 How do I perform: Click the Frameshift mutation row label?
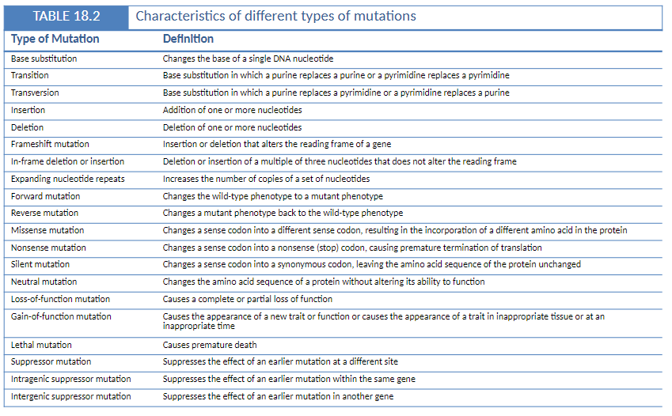[50, 144]
